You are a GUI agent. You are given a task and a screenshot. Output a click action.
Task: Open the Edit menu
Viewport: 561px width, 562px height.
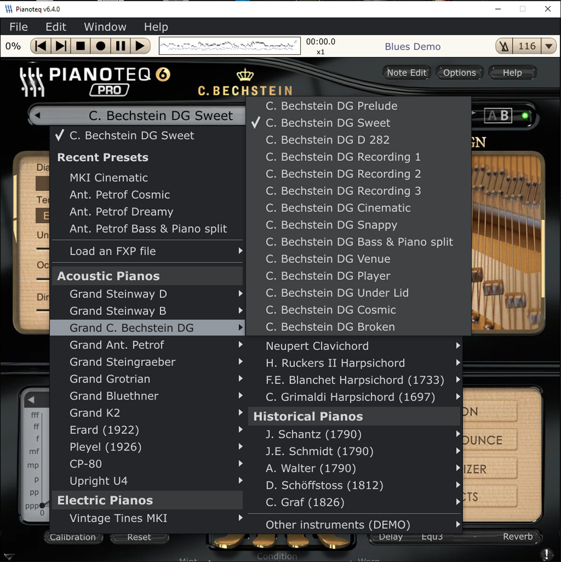56,27
